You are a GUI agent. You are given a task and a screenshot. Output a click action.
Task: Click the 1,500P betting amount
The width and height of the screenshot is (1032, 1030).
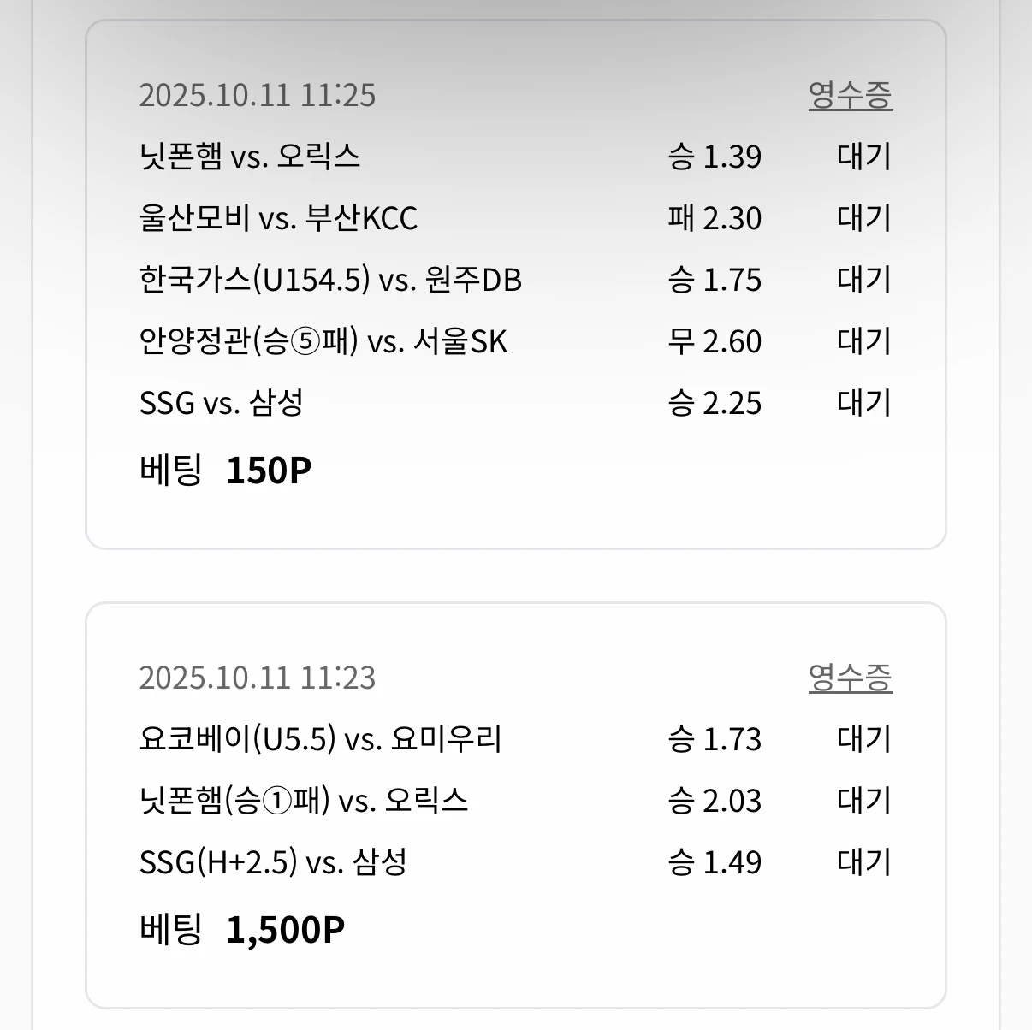tap(285, 930)
